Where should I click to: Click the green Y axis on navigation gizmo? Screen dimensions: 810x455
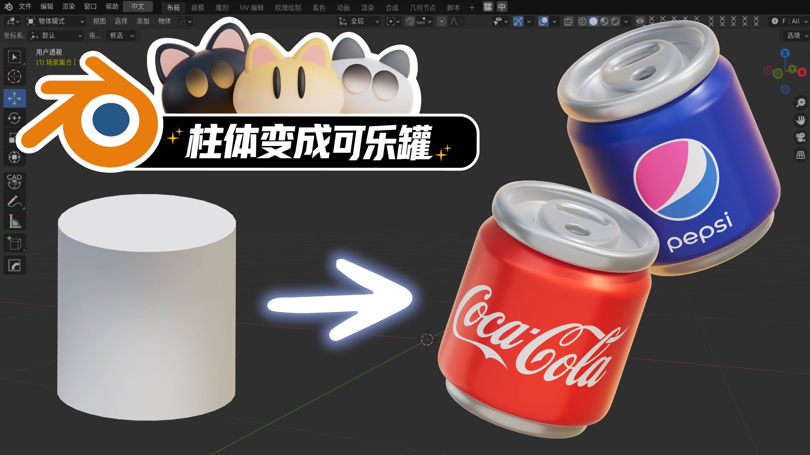792,69
